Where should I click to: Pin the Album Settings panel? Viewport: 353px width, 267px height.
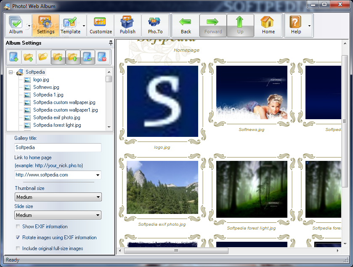point(111,43)
